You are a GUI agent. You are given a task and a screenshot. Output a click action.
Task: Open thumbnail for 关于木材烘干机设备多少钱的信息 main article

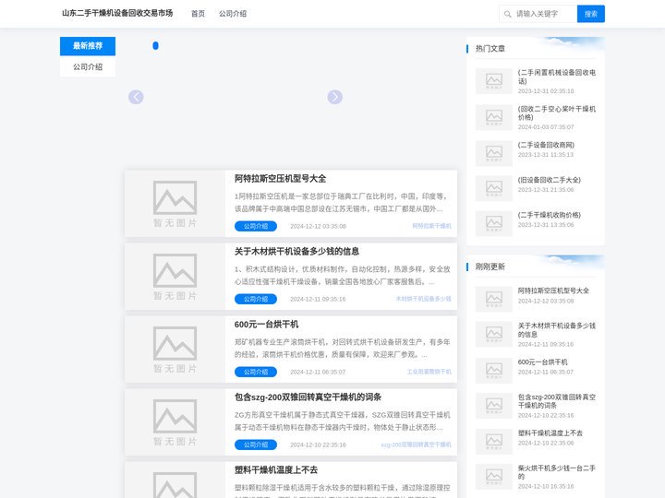pyautogui.click(x=175, y=277)
